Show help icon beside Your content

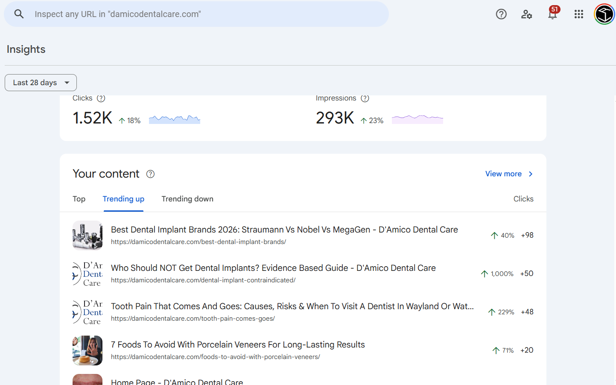point(150,174)
